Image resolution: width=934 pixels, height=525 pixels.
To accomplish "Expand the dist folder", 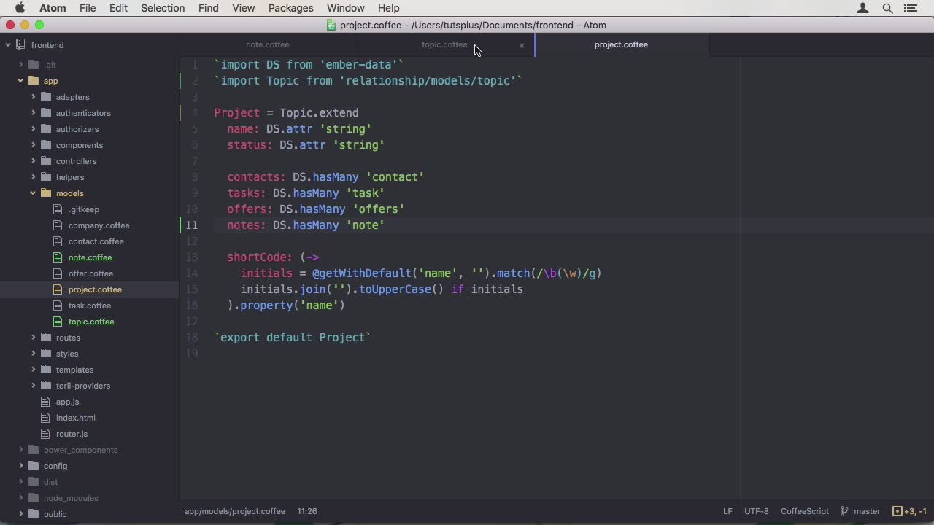I will tap(20, 482).
